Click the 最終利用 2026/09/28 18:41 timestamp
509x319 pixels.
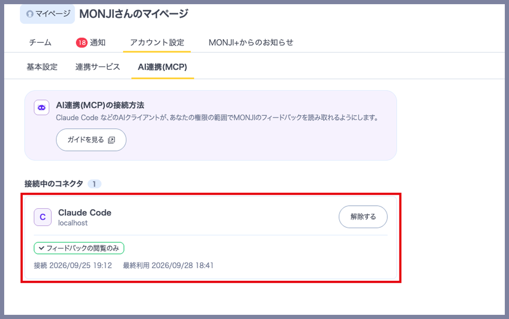(x=168, y=265)
